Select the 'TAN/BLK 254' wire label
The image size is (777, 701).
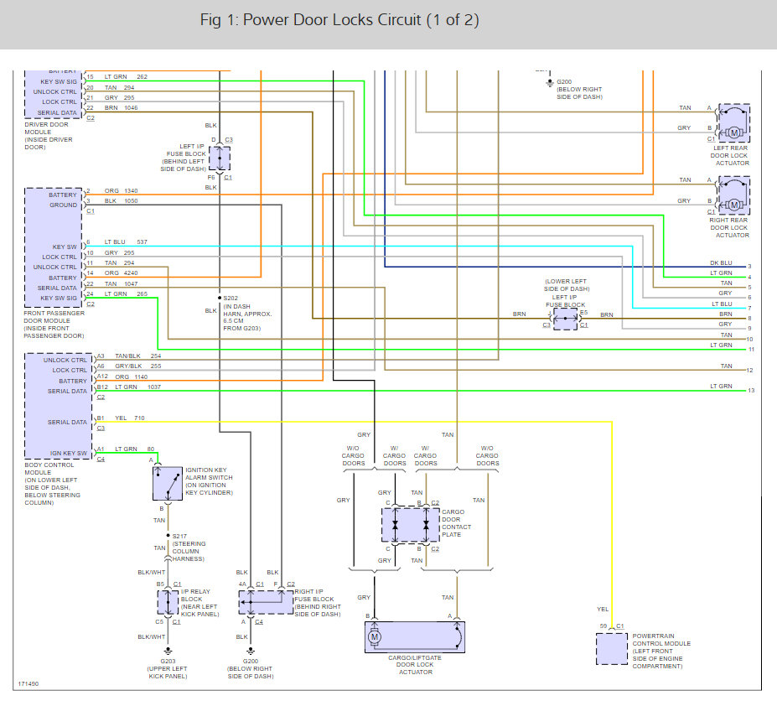coord(137,356)
